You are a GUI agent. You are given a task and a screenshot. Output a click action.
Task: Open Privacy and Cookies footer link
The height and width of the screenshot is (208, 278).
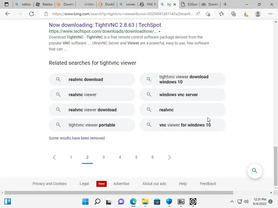pyautogui.click(x=49, y=184)
